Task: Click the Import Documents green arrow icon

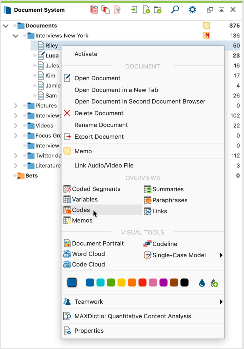Action: point(134,10)
